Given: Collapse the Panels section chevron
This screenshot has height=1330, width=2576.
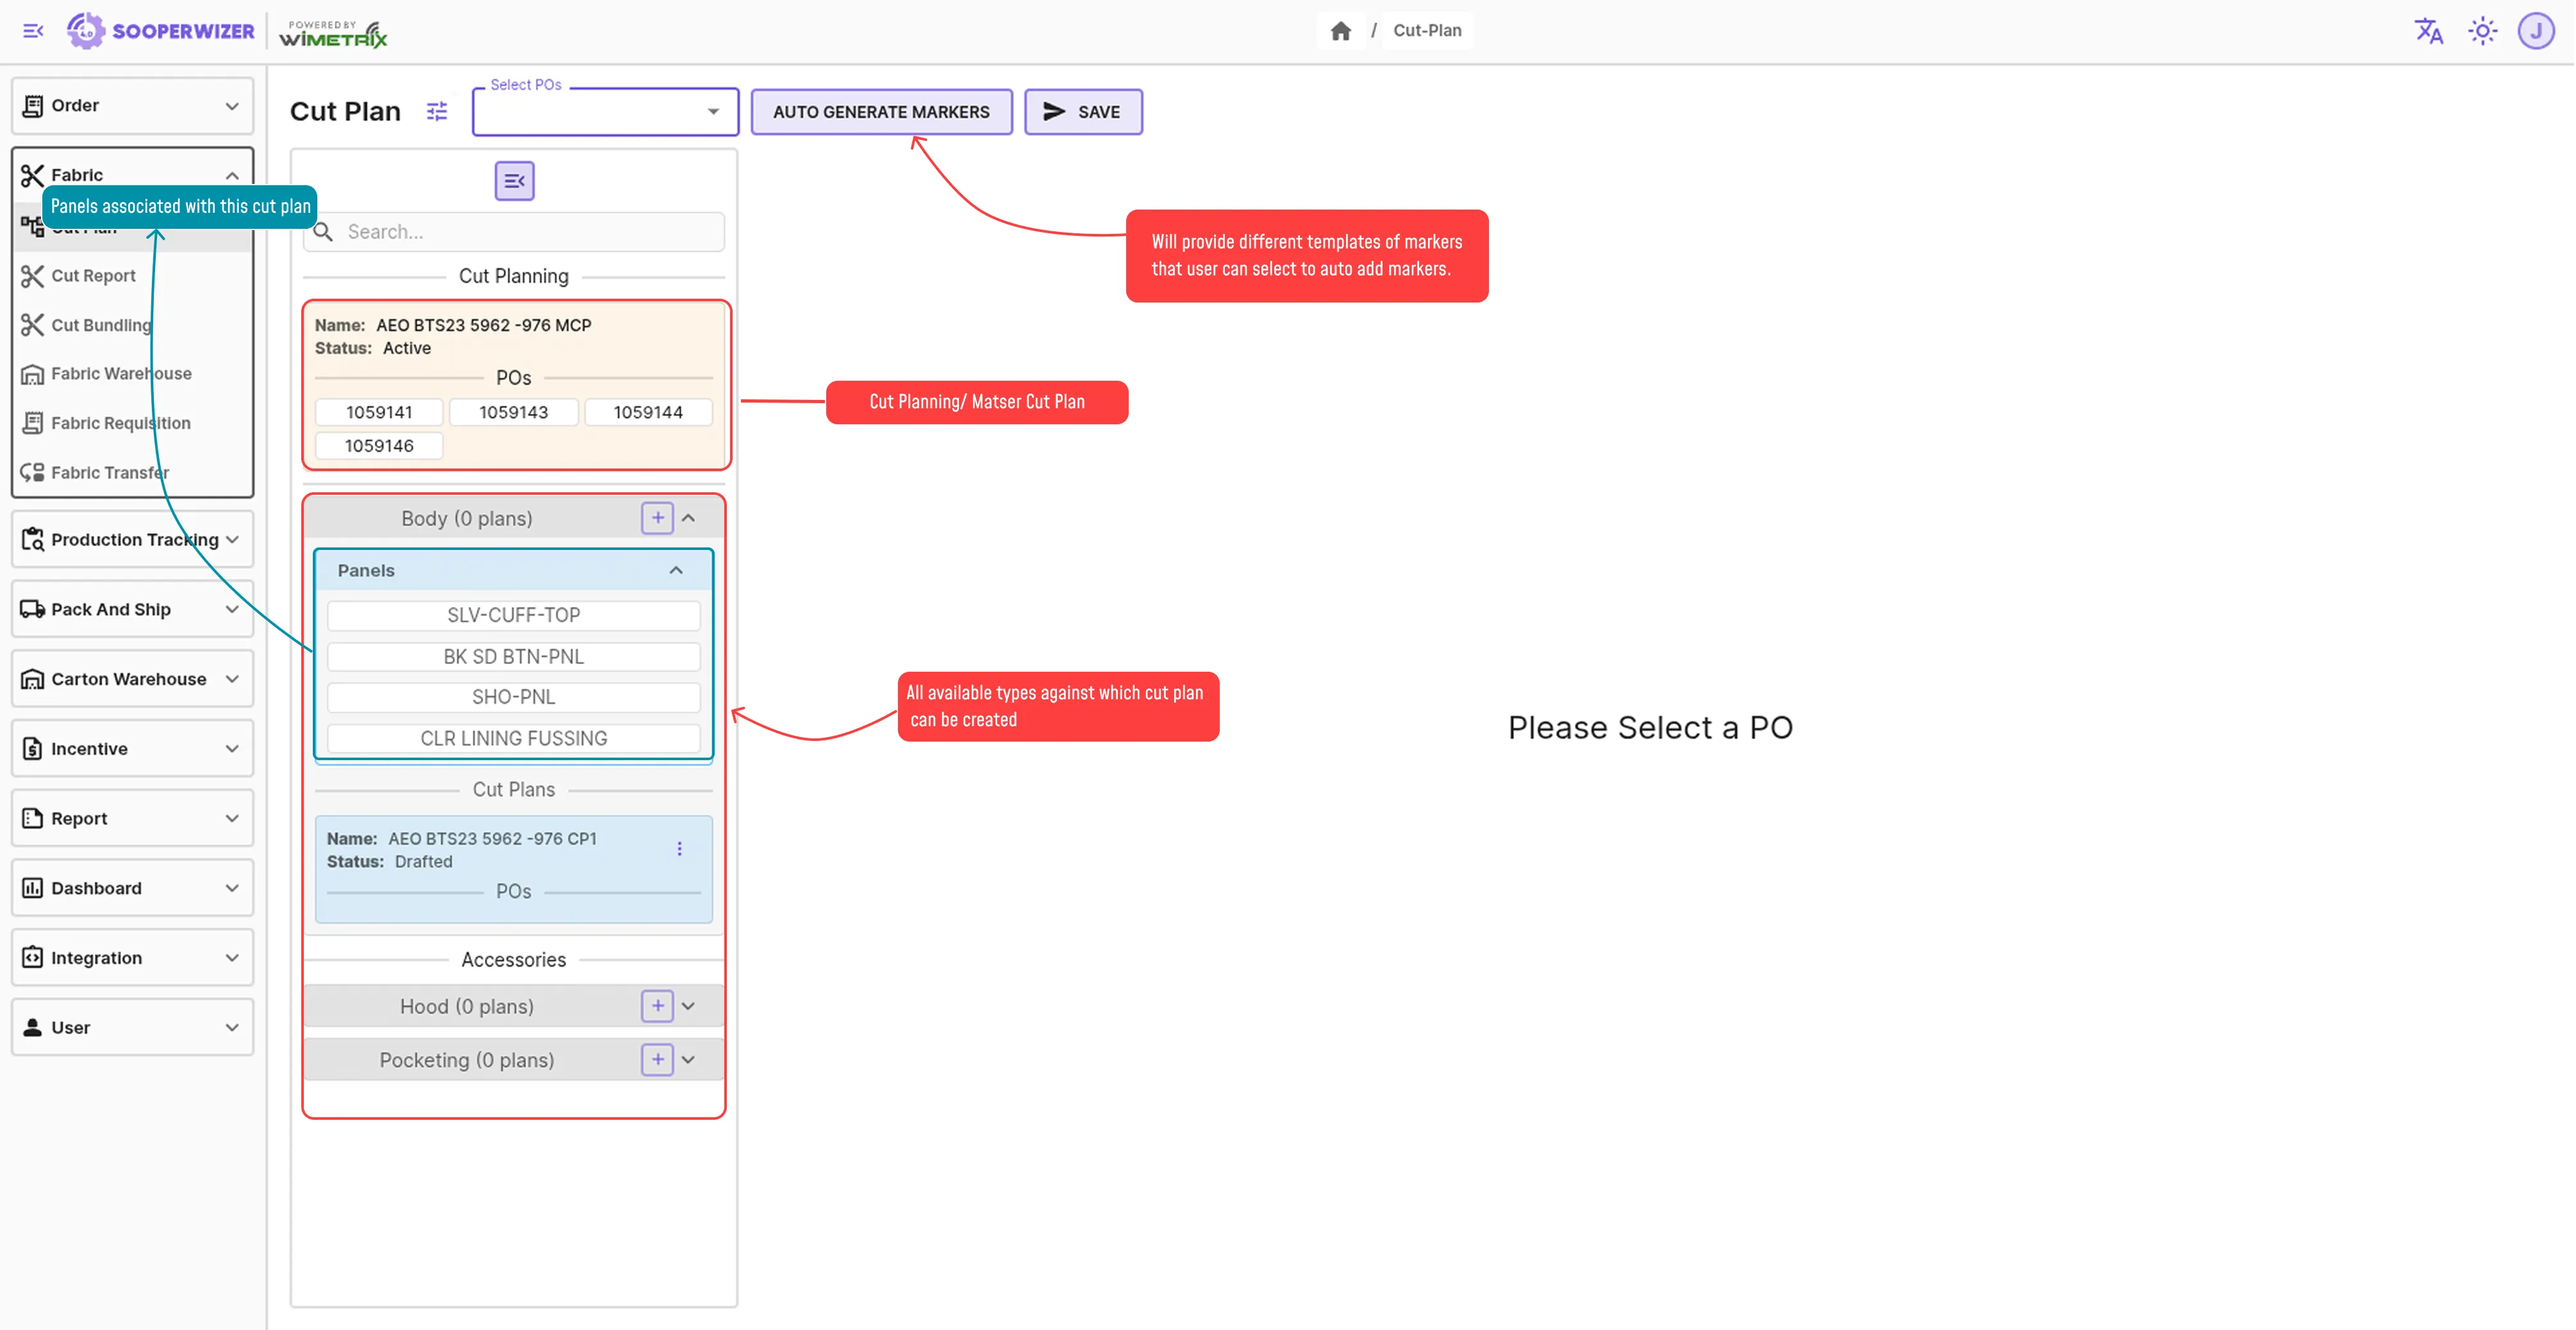Looking at the screenshot, I should 676,570.
